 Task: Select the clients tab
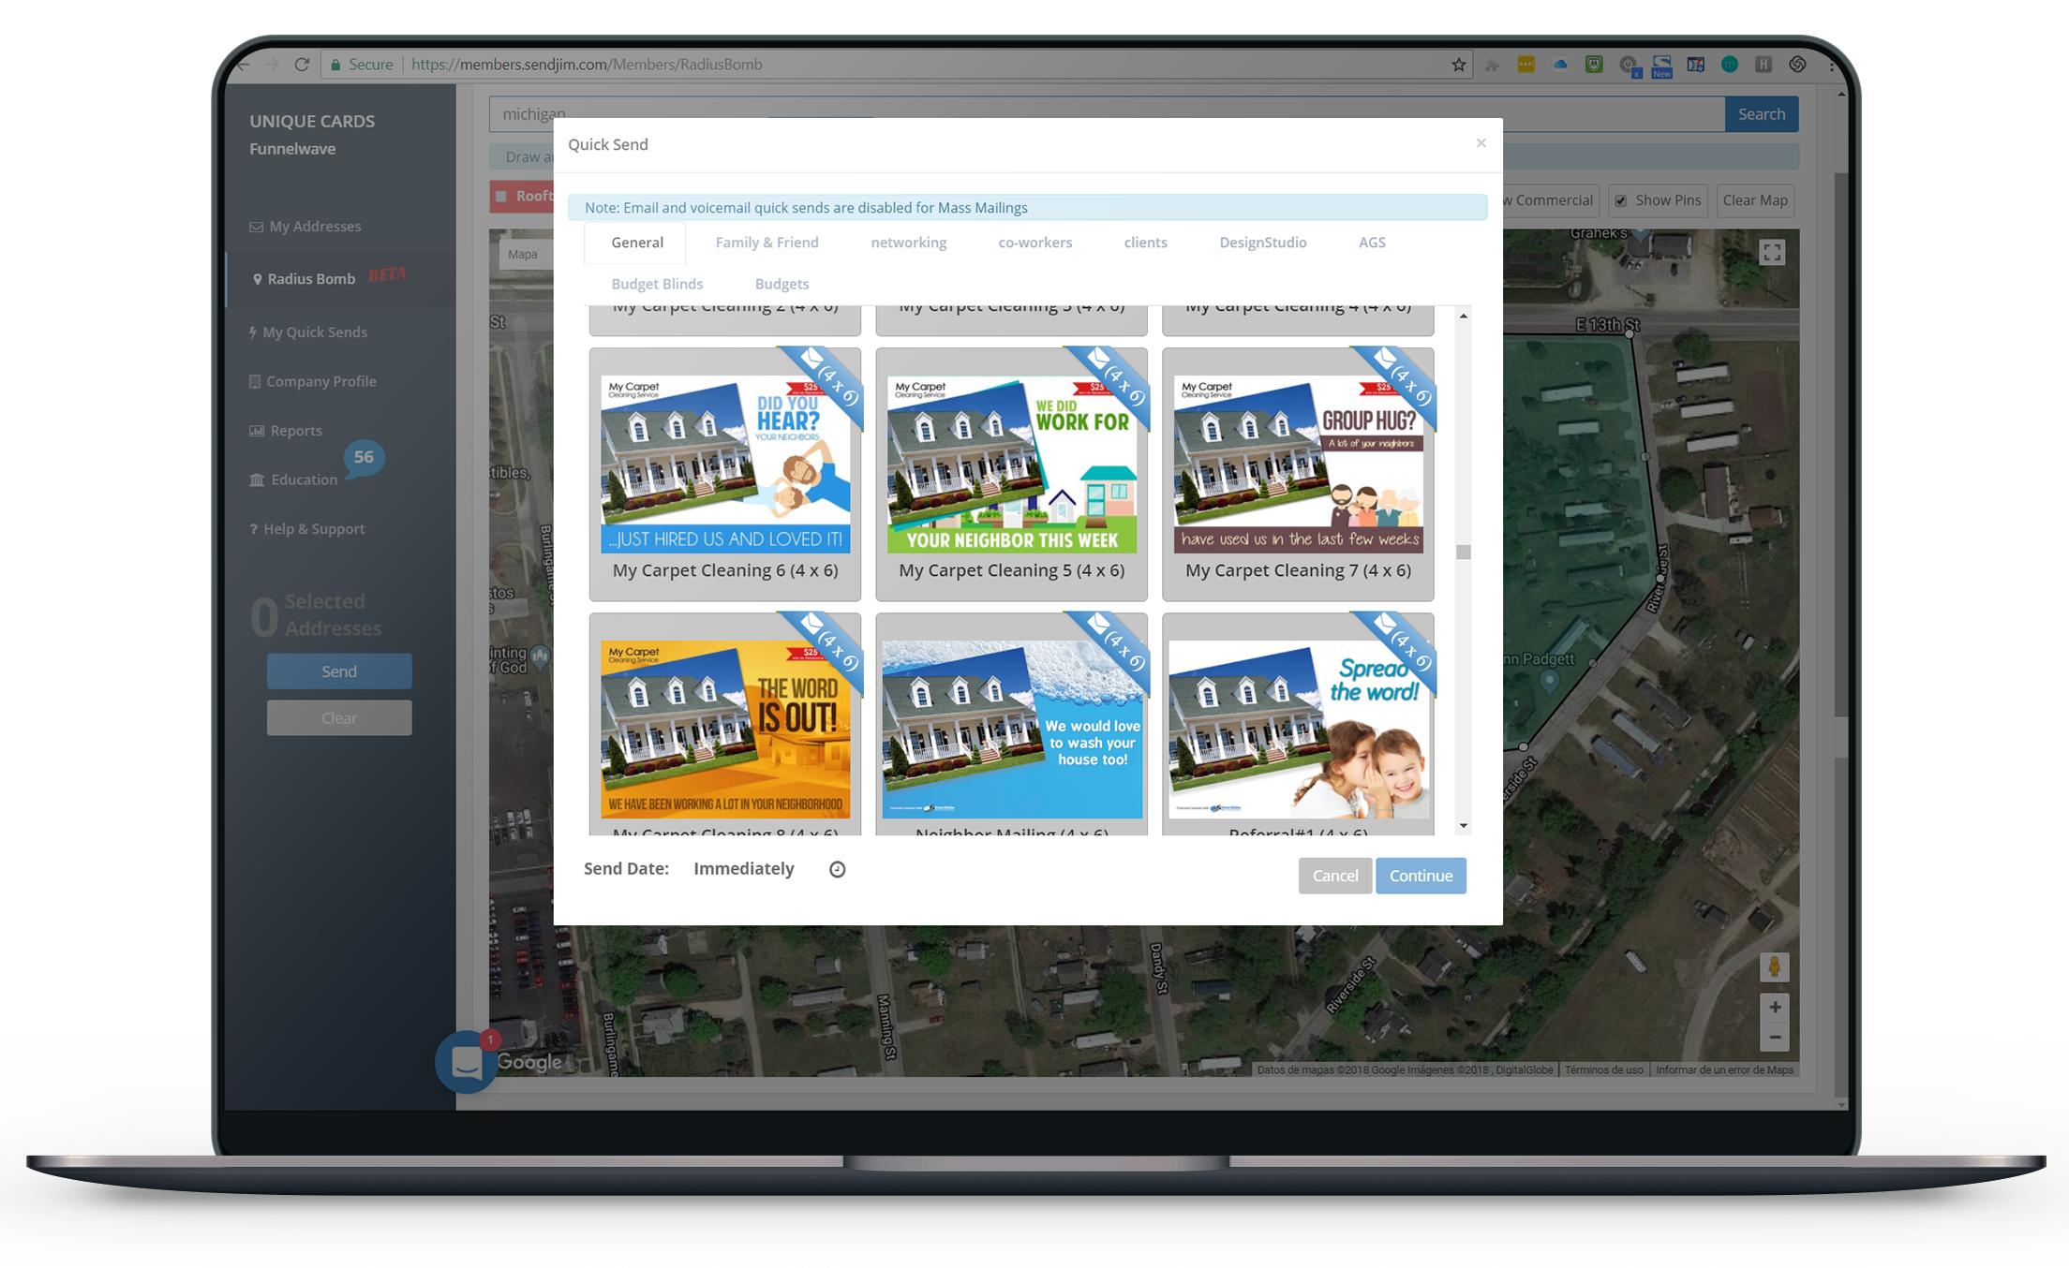tap(1145, 243)
